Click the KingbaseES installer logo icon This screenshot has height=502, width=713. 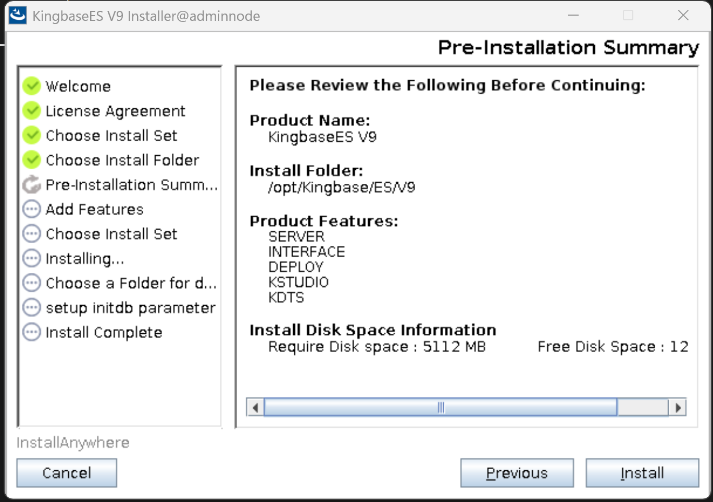point(18,16)
